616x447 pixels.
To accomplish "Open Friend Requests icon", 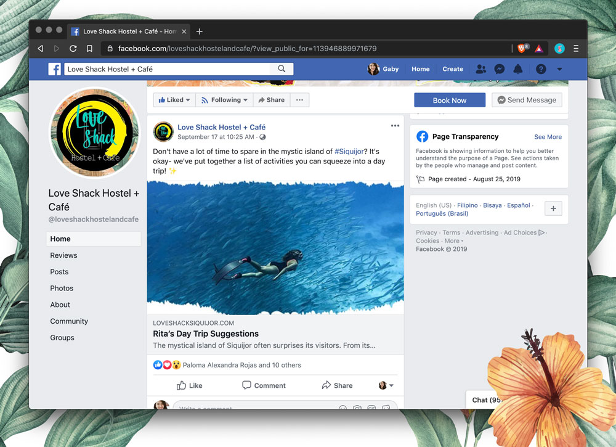I will [x=481, y=69].
